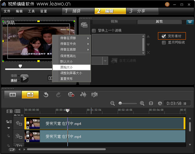Select timeline view button

(30, 95)
